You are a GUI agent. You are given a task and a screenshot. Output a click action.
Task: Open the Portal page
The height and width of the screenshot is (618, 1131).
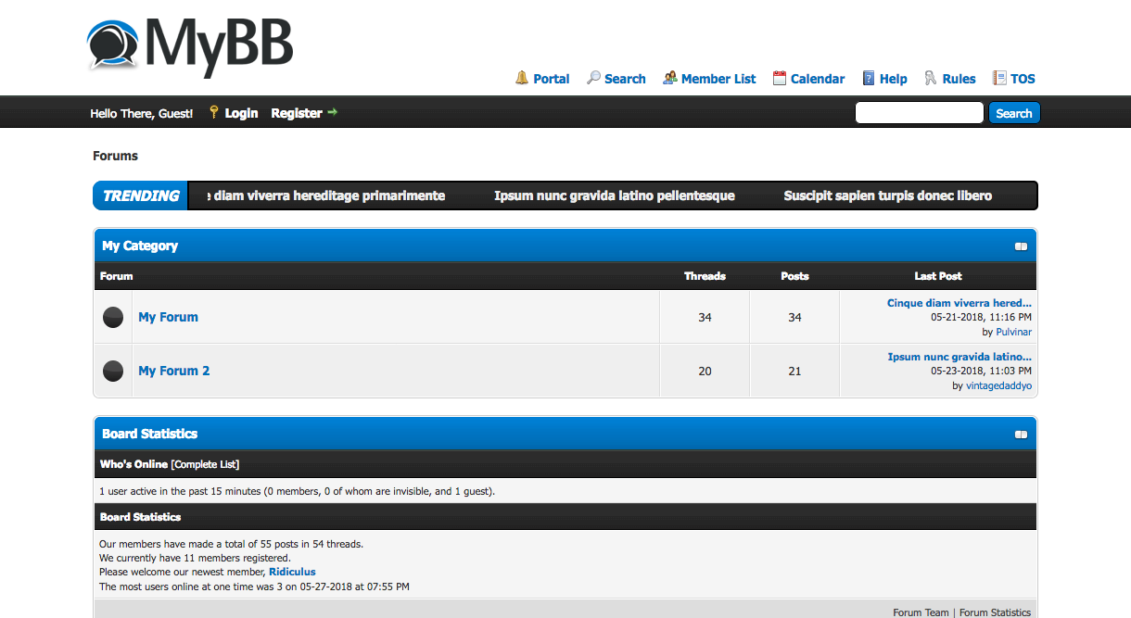click(x=552, y=79)
